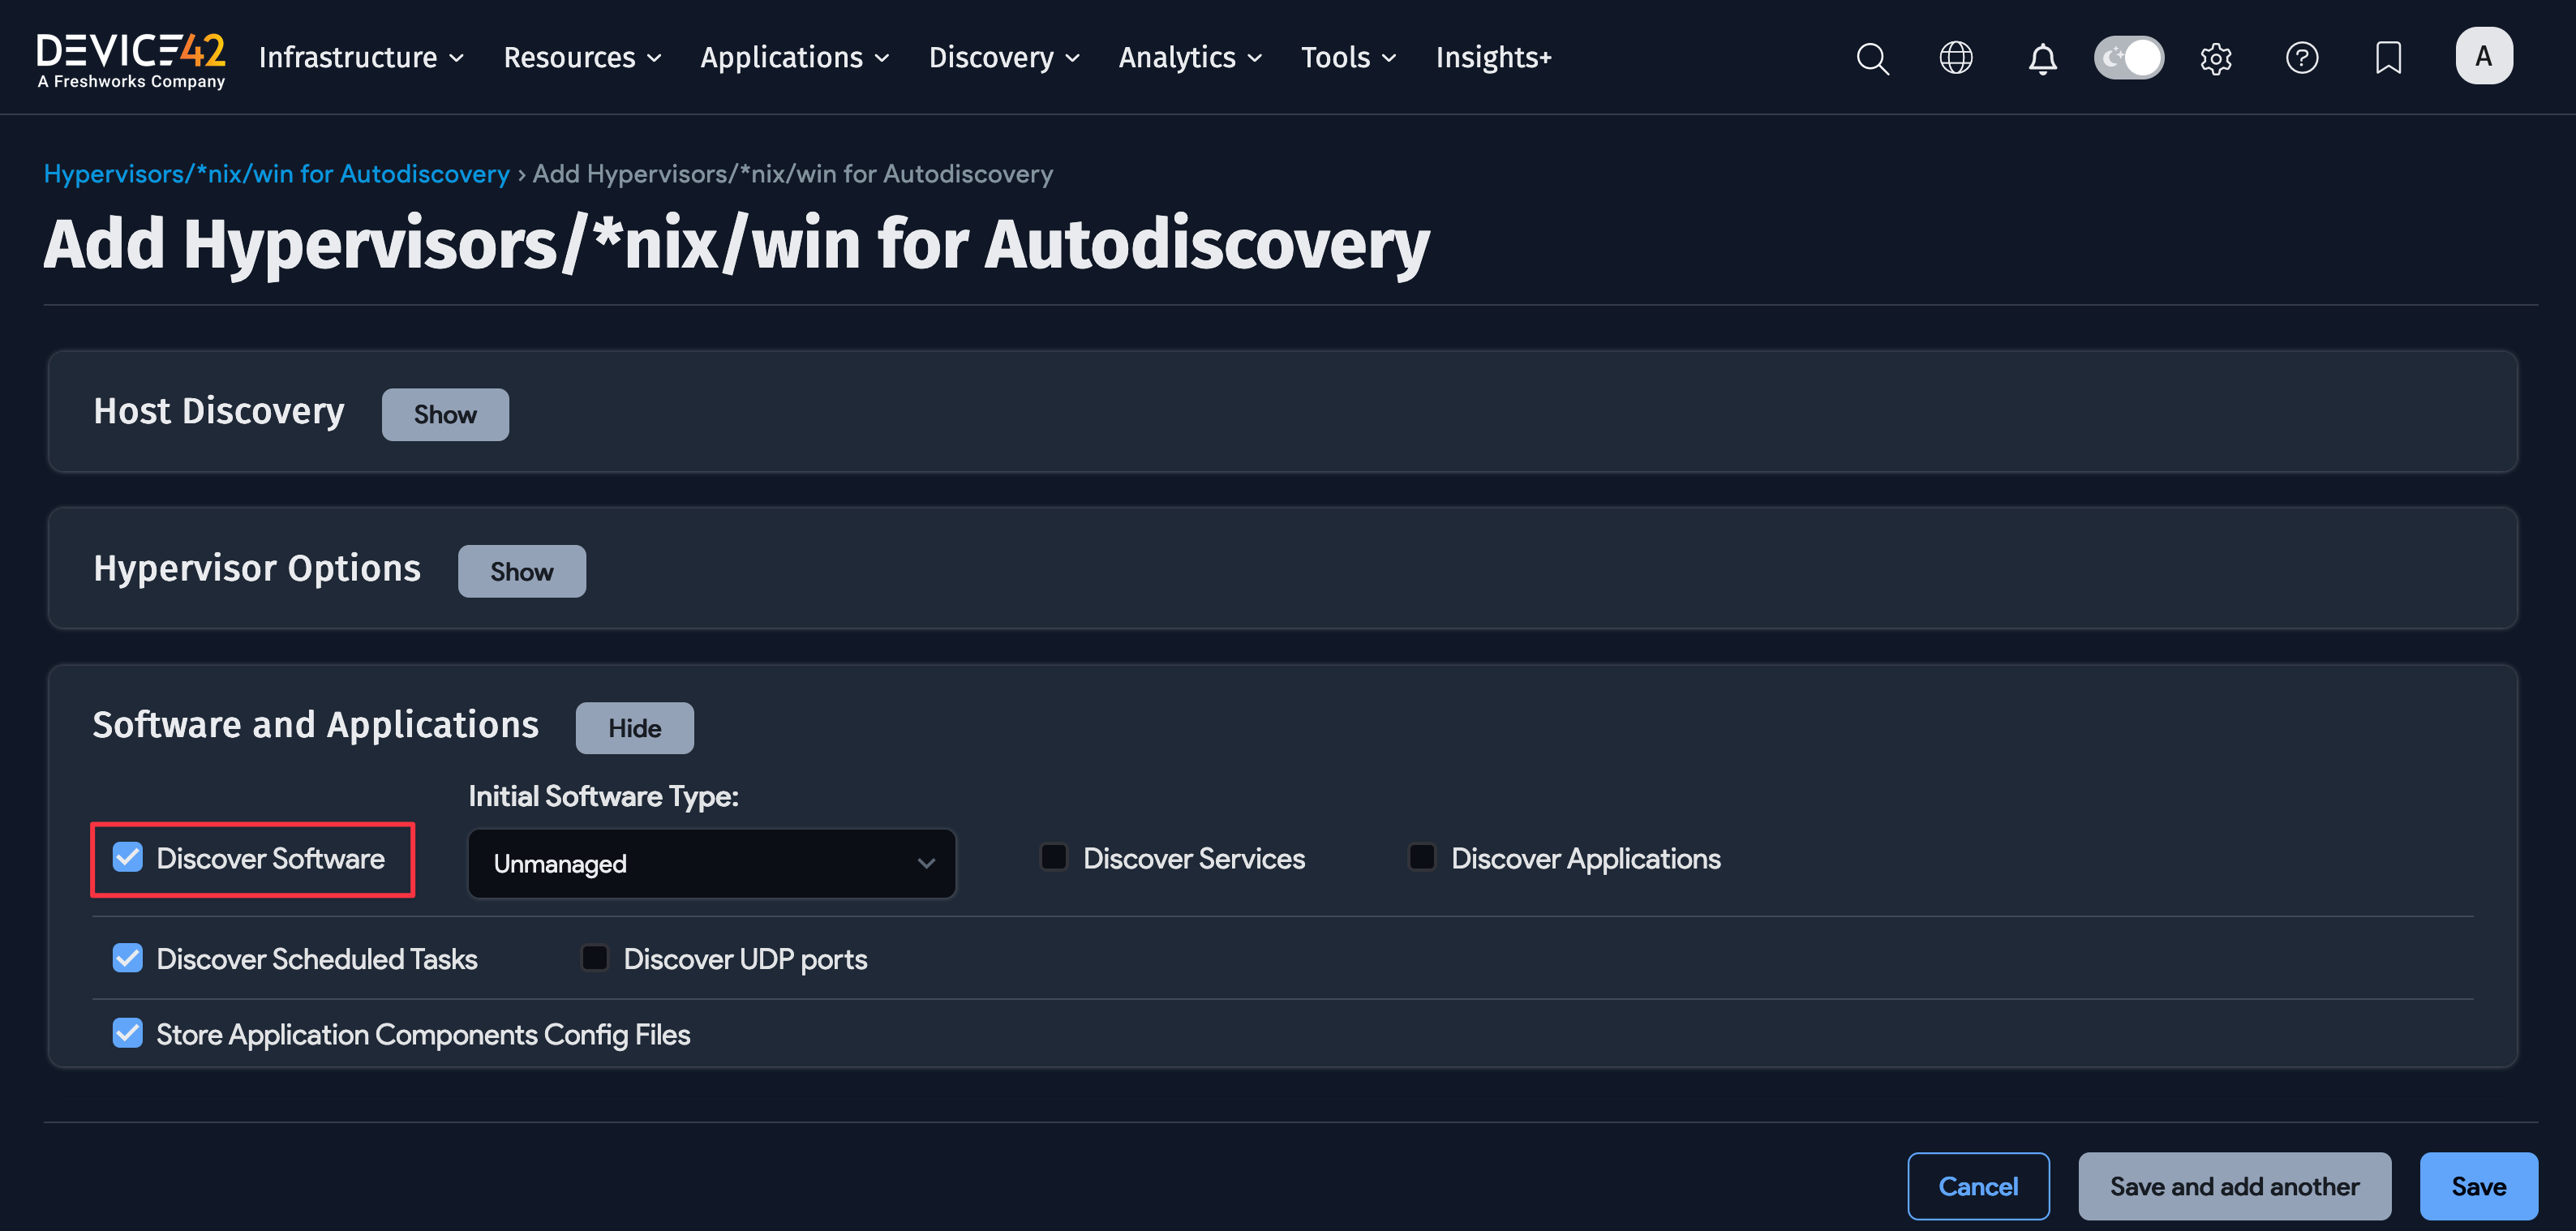Screen dimensions: 2576x1231
Task: Switch the dark mode theme toggle
Action: tap(2128, 57)
